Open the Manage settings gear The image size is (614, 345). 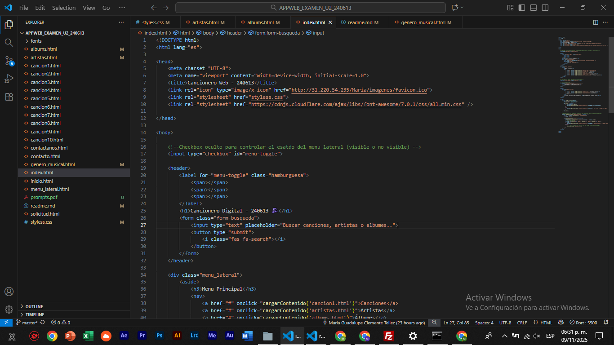[x=9, y=310]
